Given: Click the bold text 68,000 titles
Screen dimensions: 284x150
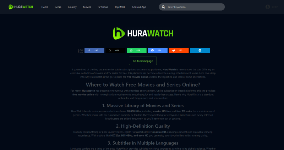Looking at the screenshot, I should click(134, 111).
